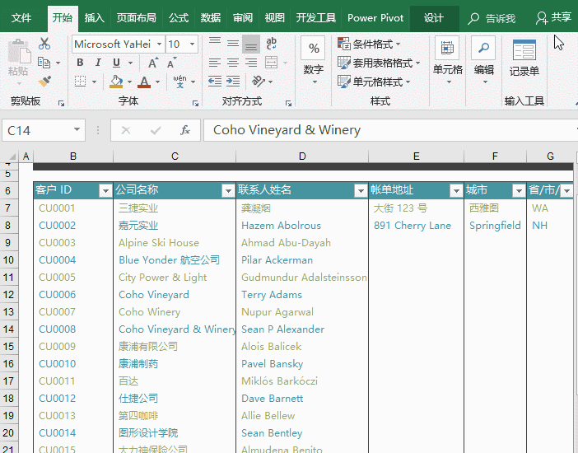This screenshot has height=453, width=578.
Task: Switch to the 插入 ribbon tab
Action: [95, 17]
